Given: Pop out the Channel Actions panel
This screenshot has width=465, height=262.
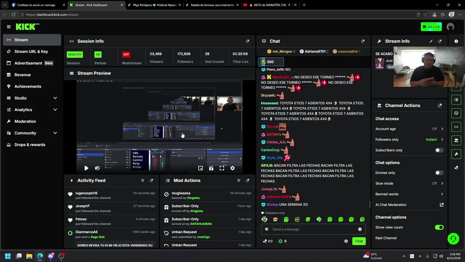Looking at the screenshot, I should point(440,106).
